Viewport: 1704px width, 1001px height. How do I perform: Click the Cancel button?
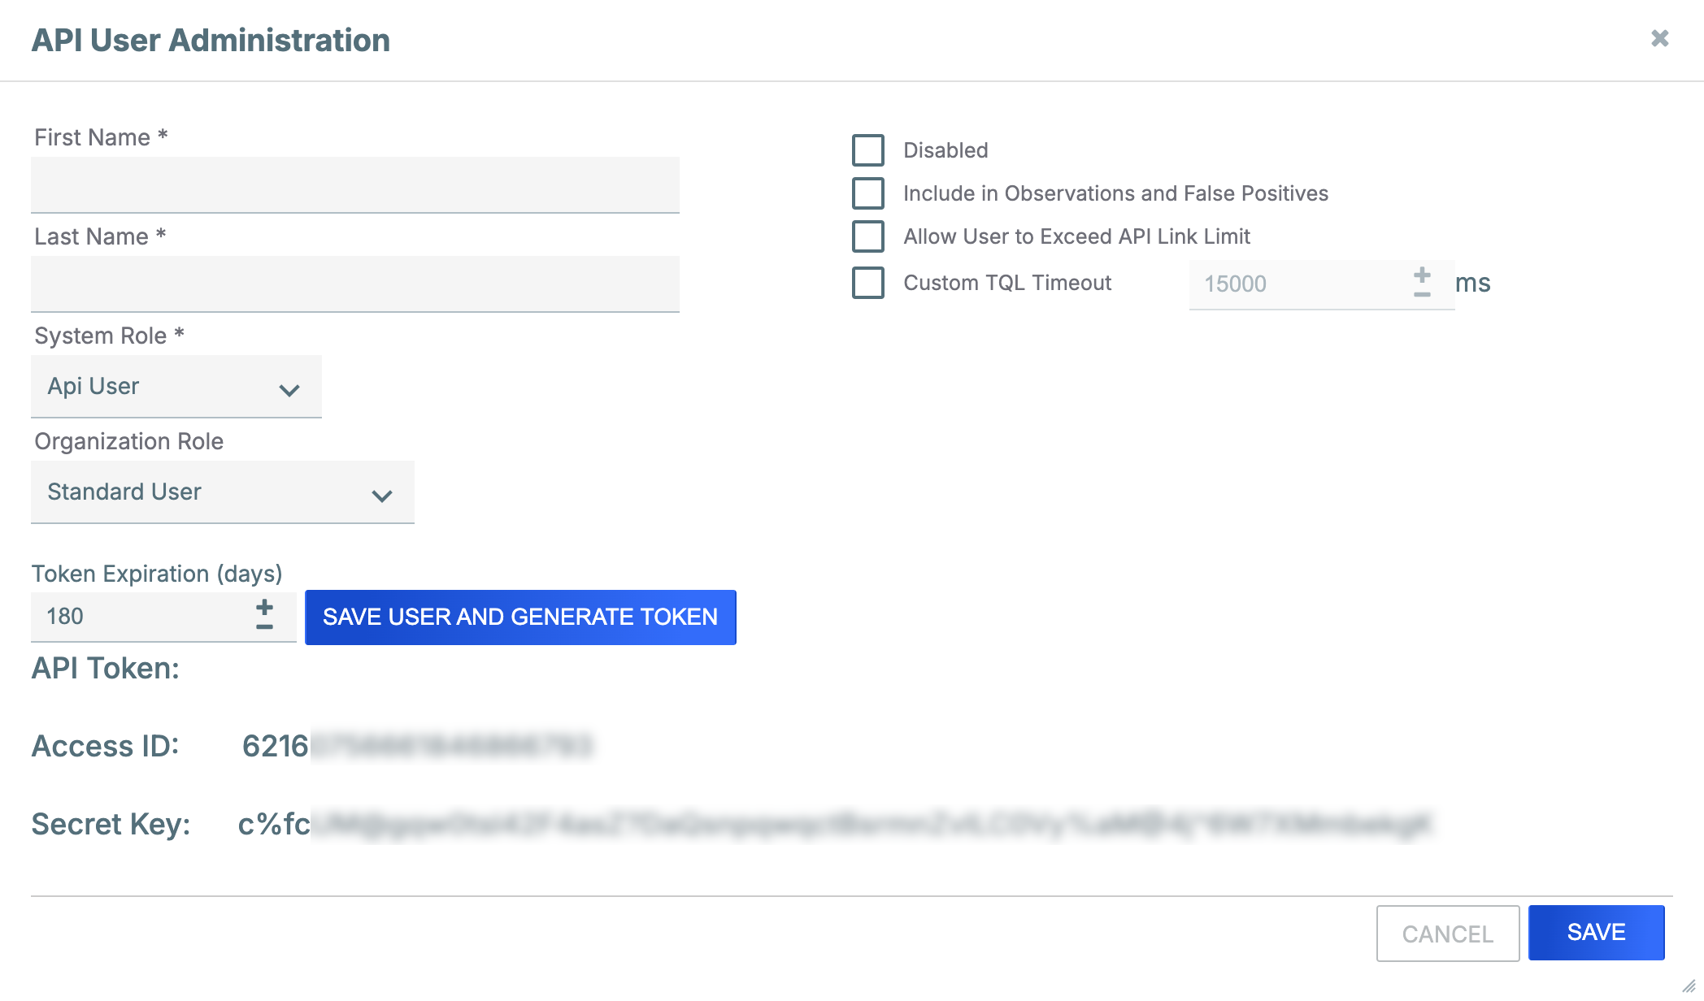click(1448, 933)
